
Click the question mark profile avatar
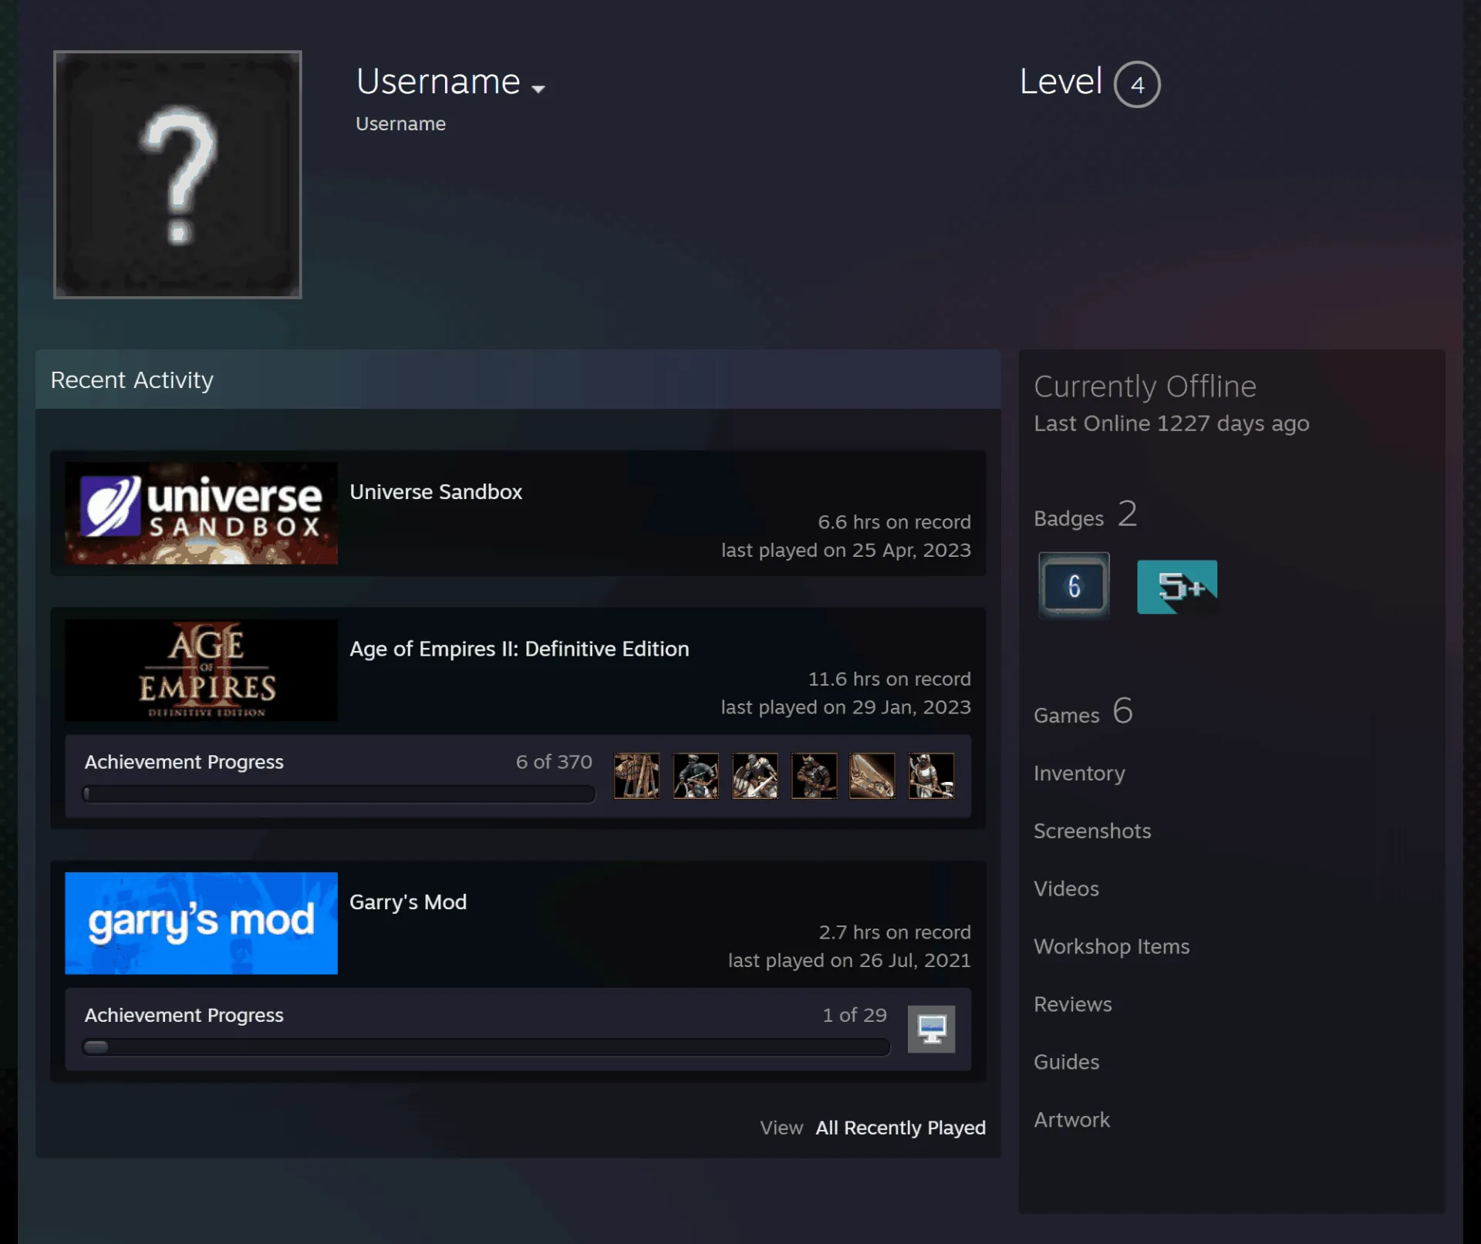(177, 174)
